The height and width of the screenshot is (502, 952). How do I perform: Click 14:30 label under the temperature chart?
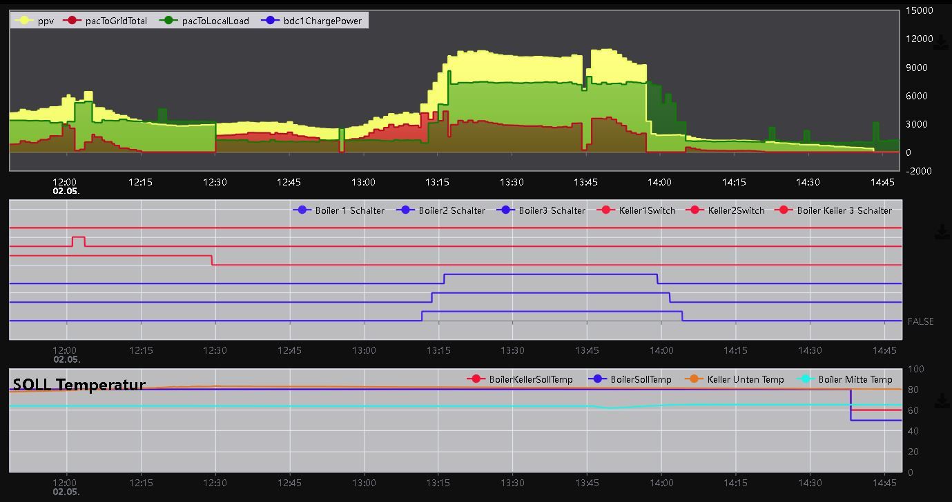coord(810,483)
